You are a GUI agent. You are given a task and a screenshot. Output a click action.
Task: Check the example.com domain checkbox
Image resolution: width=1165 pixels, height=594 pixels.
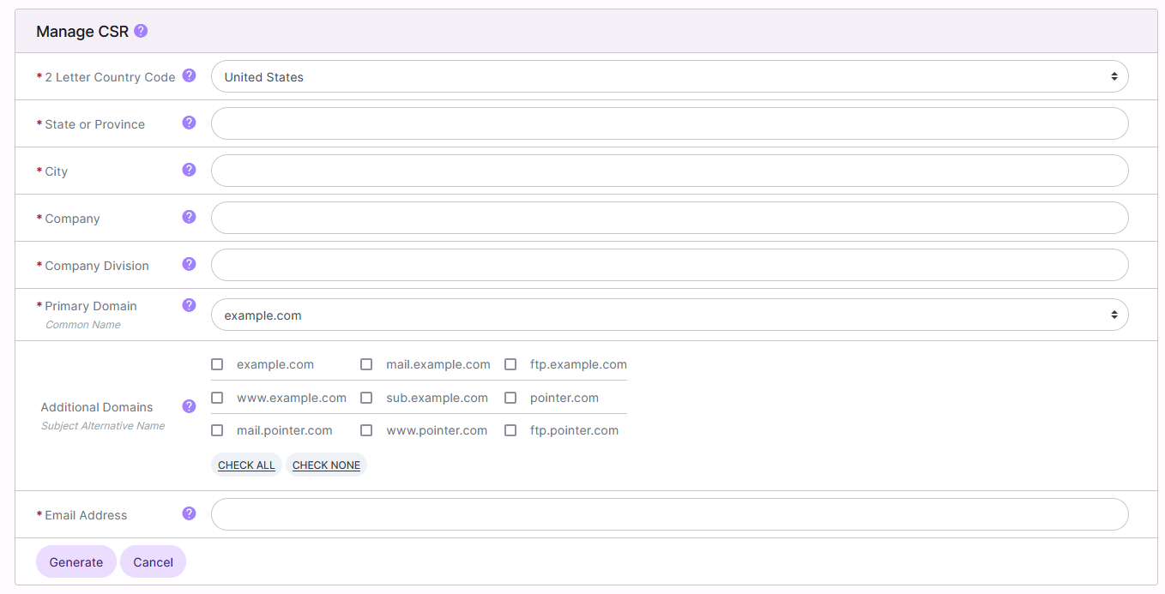pos(217,363)
